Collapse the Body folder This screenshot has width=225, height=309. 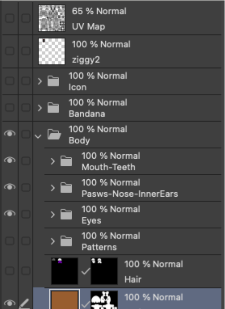tap(38, 136)
